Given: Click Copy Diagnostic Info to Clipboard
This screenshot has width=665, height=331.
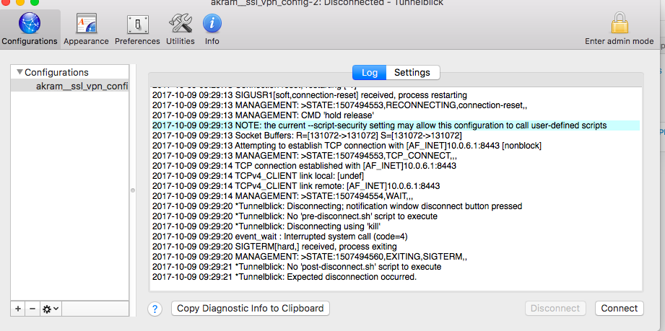Looking at the screenshot, I should coord(251,308).
